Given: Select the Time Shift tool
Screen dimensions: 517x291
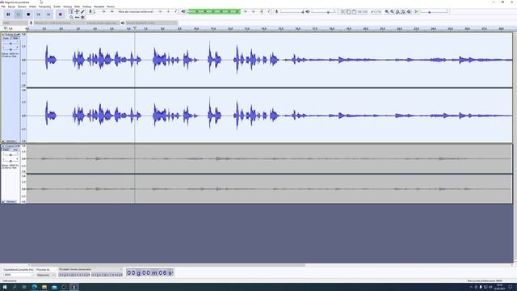Looking at the screenshot, I should pos(77,17).
